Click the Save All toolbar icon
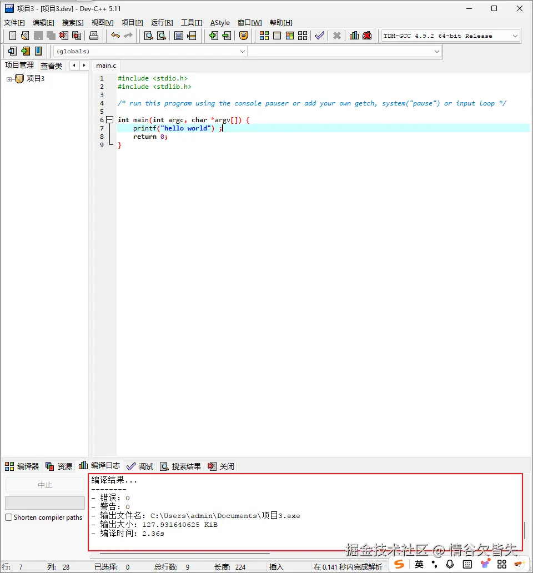This screenshot has height=573, width=533. 51,36
